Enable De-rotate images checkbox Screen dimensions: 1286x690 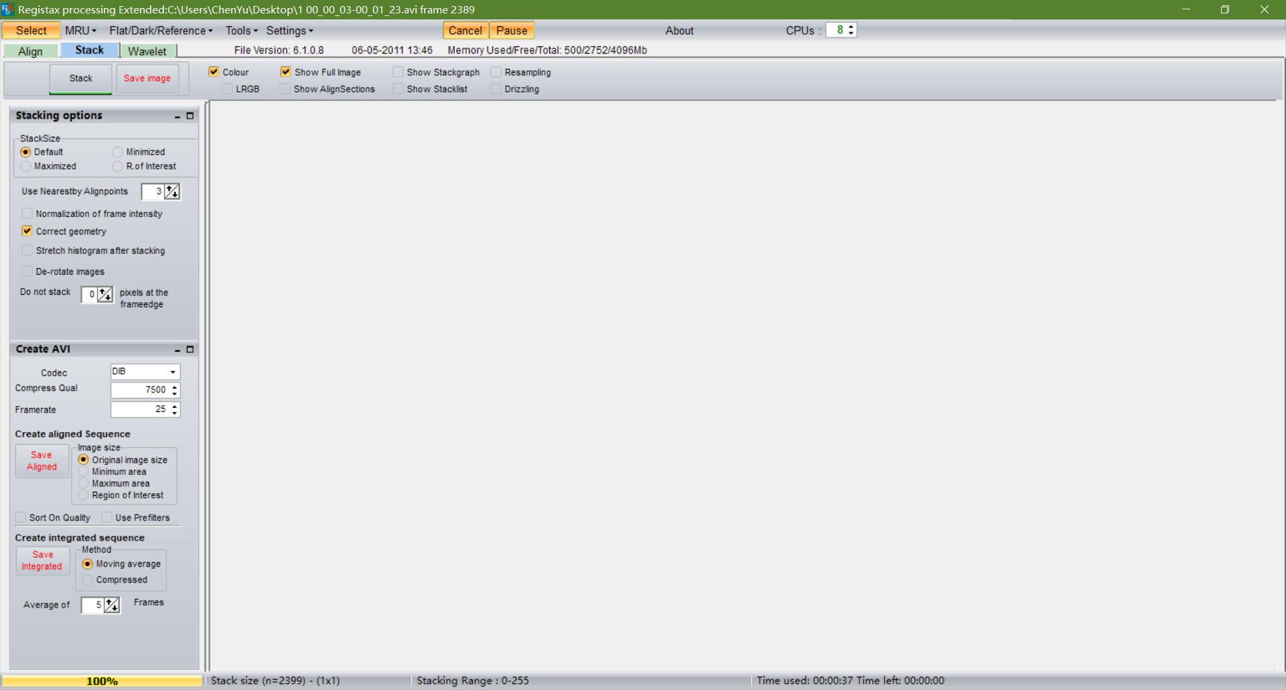27,271
